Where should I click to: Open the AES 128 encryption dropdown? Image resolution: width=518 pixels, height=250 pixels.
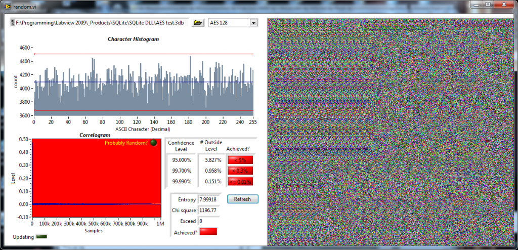click(253, 23)
